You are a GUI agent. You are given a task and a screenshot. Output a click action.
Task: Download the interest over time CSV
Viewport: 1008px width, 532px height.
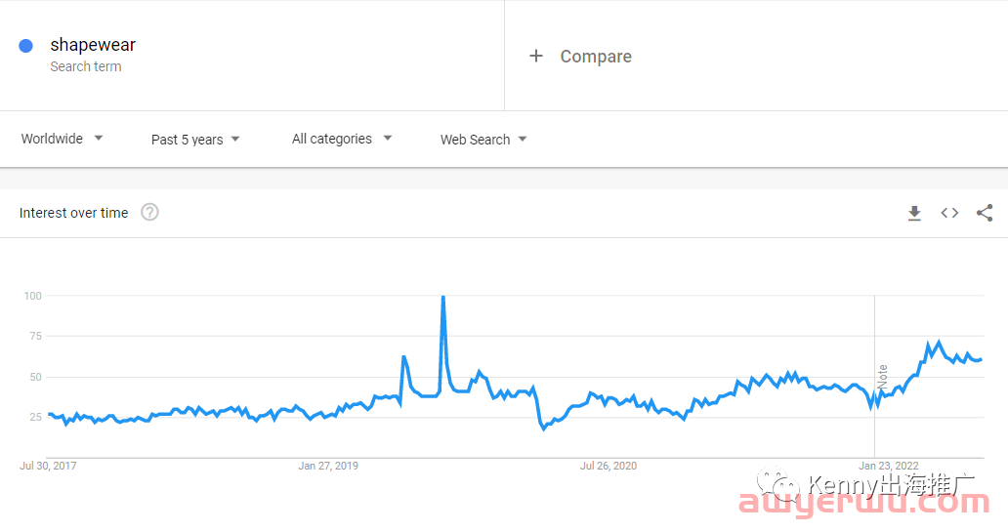pos(914,214)
